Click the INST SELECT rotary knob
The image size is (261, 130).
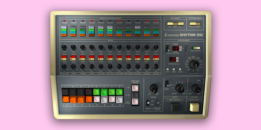click(x=194, y=64)
